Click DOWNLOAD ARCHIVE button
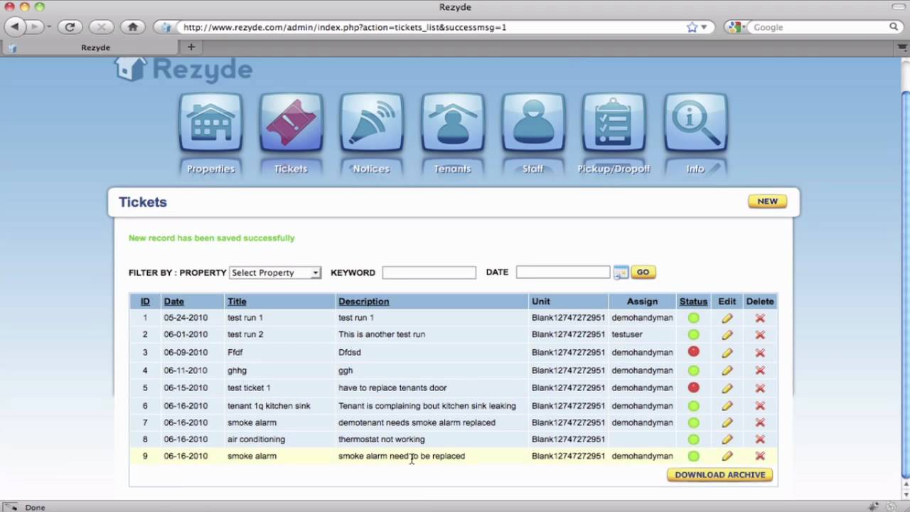 (719, 475)
